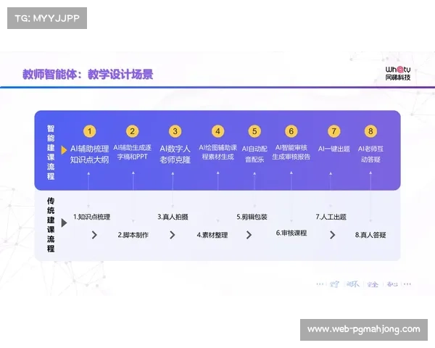
Task: Click the text AI一键出题
Action: 334,149
